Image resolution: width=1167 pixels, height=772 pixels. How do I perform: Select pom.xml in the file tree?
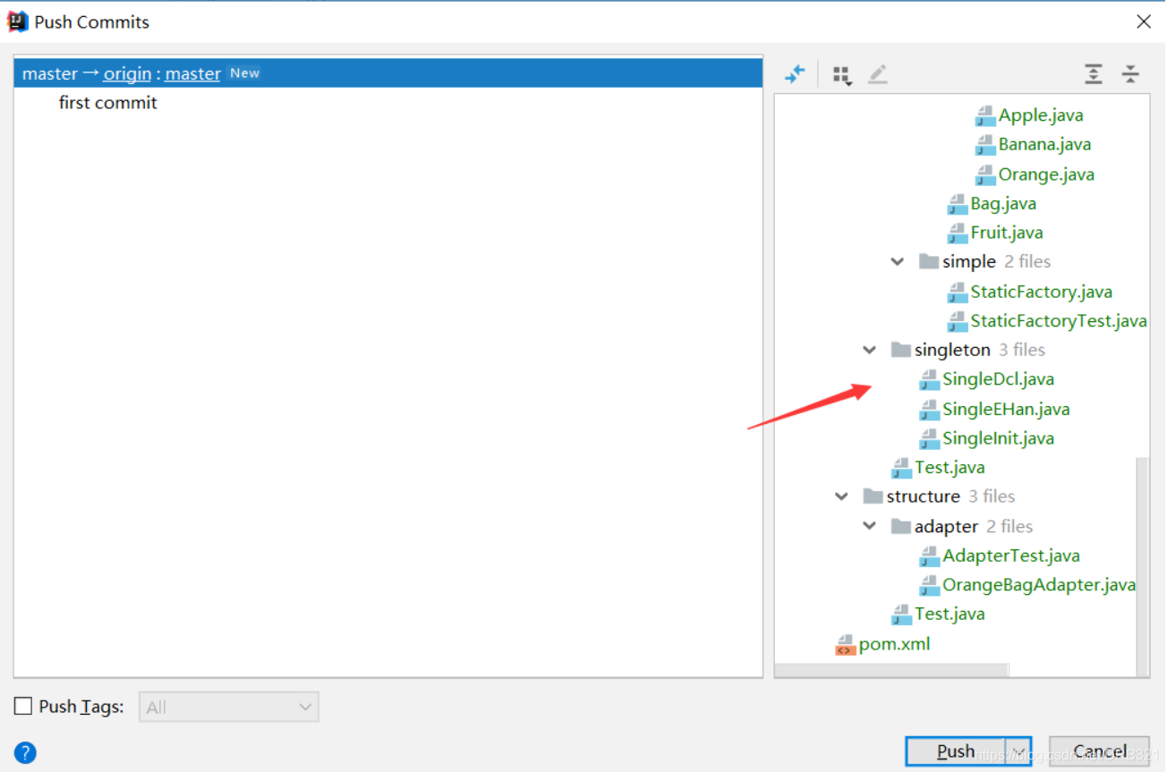tap(895, 644)
